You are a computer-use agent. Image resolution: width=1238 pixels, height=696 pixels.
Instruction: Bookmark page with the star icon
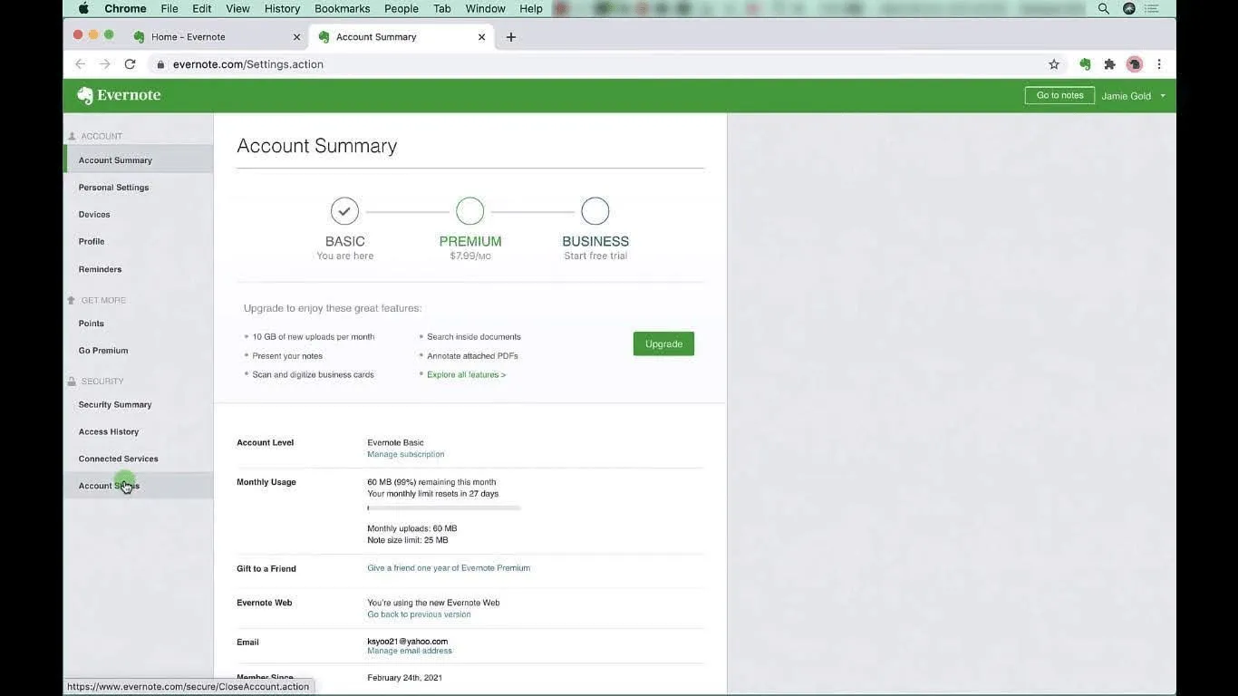point(1054,64)
